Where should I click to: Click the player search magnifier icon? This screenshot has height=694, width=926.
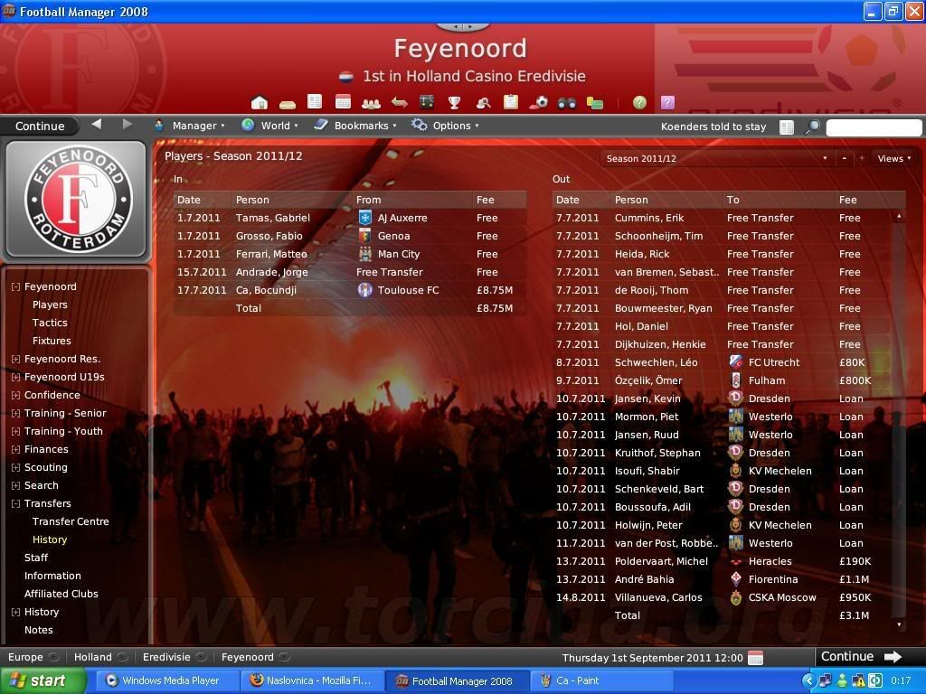(x=483, y=103)
